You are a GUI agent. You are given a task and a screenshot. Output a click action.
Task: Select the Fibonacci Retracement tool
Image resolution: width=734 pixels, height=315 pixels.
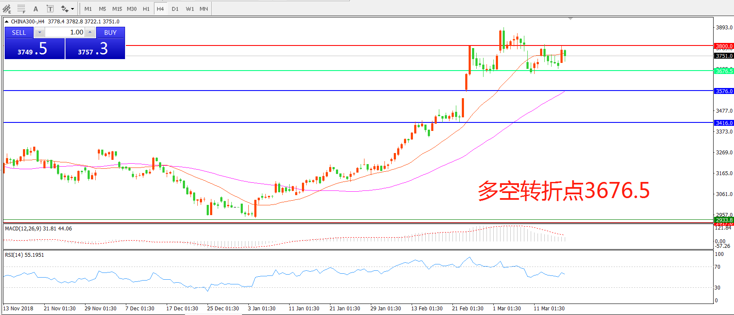point(21,9)
